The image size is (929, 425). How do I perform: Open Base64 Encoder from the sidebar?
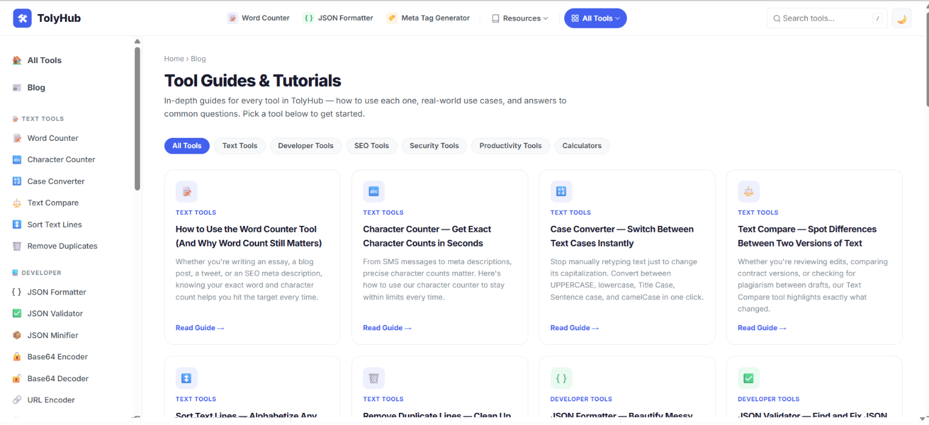click(x=58, y=357)
